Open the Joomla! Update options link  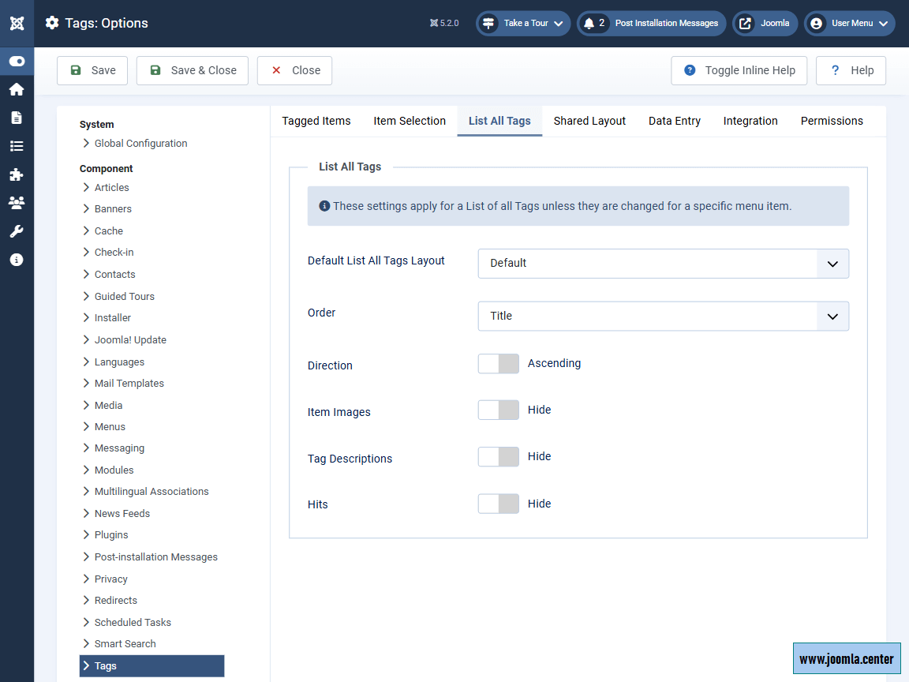(130, 340)
